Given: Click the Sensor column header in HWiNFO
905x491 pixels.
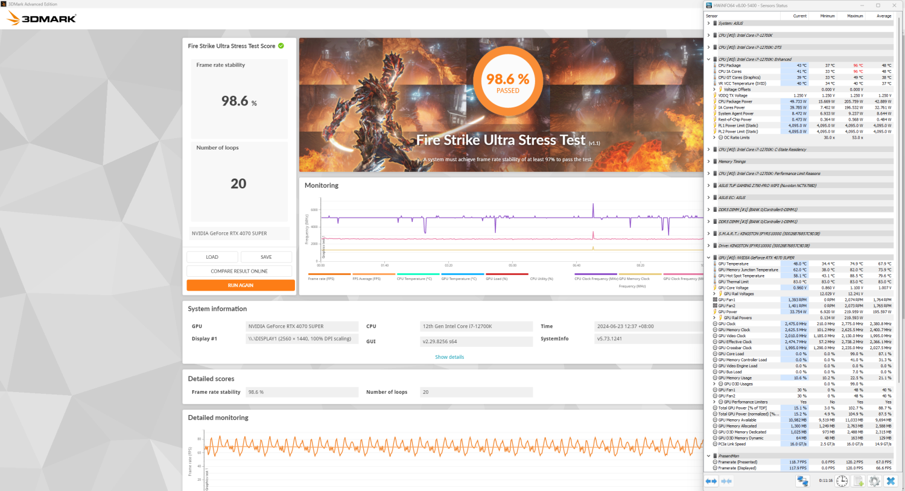Looking at the screenshot, I should click(742, 16).
